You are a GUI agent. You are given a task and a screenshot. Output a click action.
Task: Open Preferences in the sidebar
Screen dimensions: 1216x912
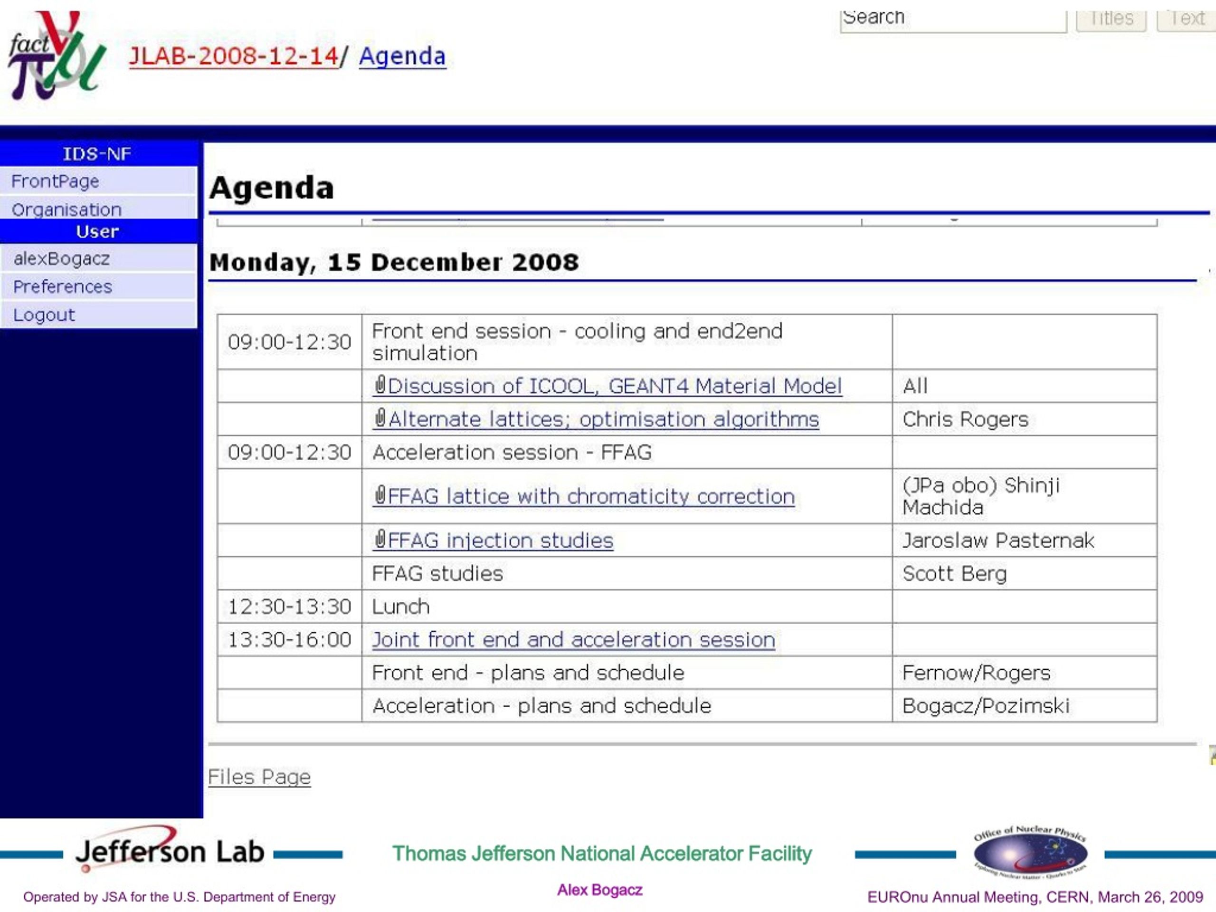98,286
